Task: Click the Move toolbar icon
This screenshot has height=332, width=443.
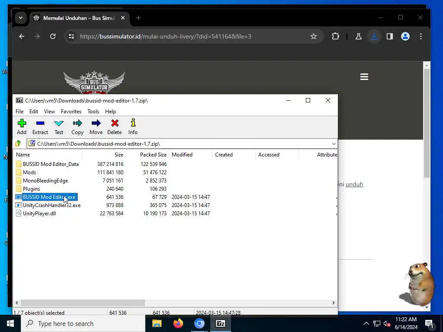Action: coord(96,127)
